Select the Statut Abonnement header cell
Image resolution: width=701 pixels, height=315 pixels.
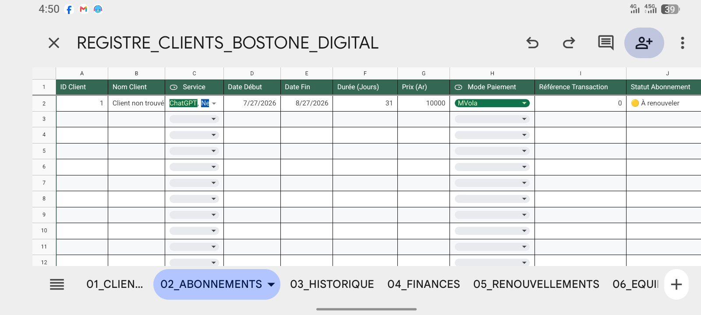(x=664, y=87)
